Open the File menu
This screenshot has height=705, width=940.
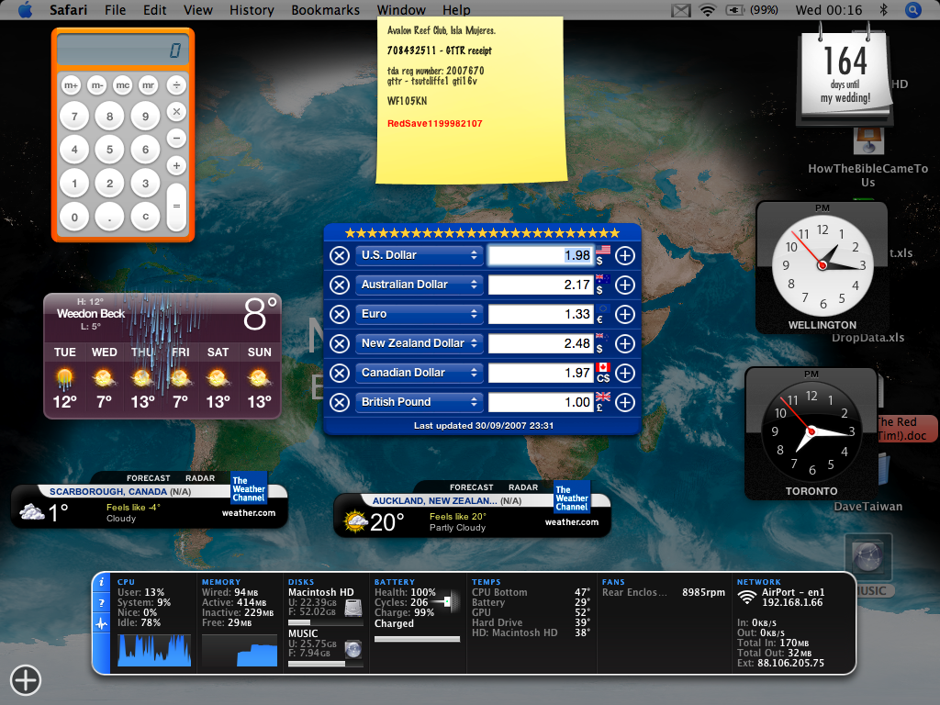click(115, 9)
